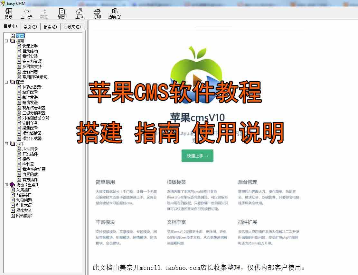The width and height of the screenshot is (358, 275).
Task: Select the 前言 topic
Action: click(20, 36)
